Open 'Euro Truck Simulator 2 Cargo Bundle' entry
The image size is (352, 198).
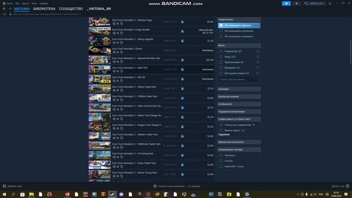pos(152,31)
